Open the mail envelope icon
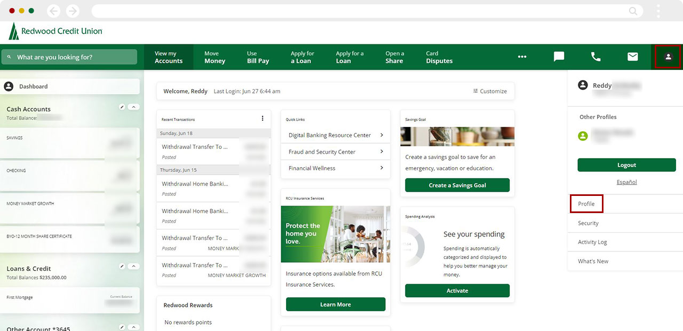Image resolution: width=683 pixels, height=331 pixels. click(x=633, y=57)
